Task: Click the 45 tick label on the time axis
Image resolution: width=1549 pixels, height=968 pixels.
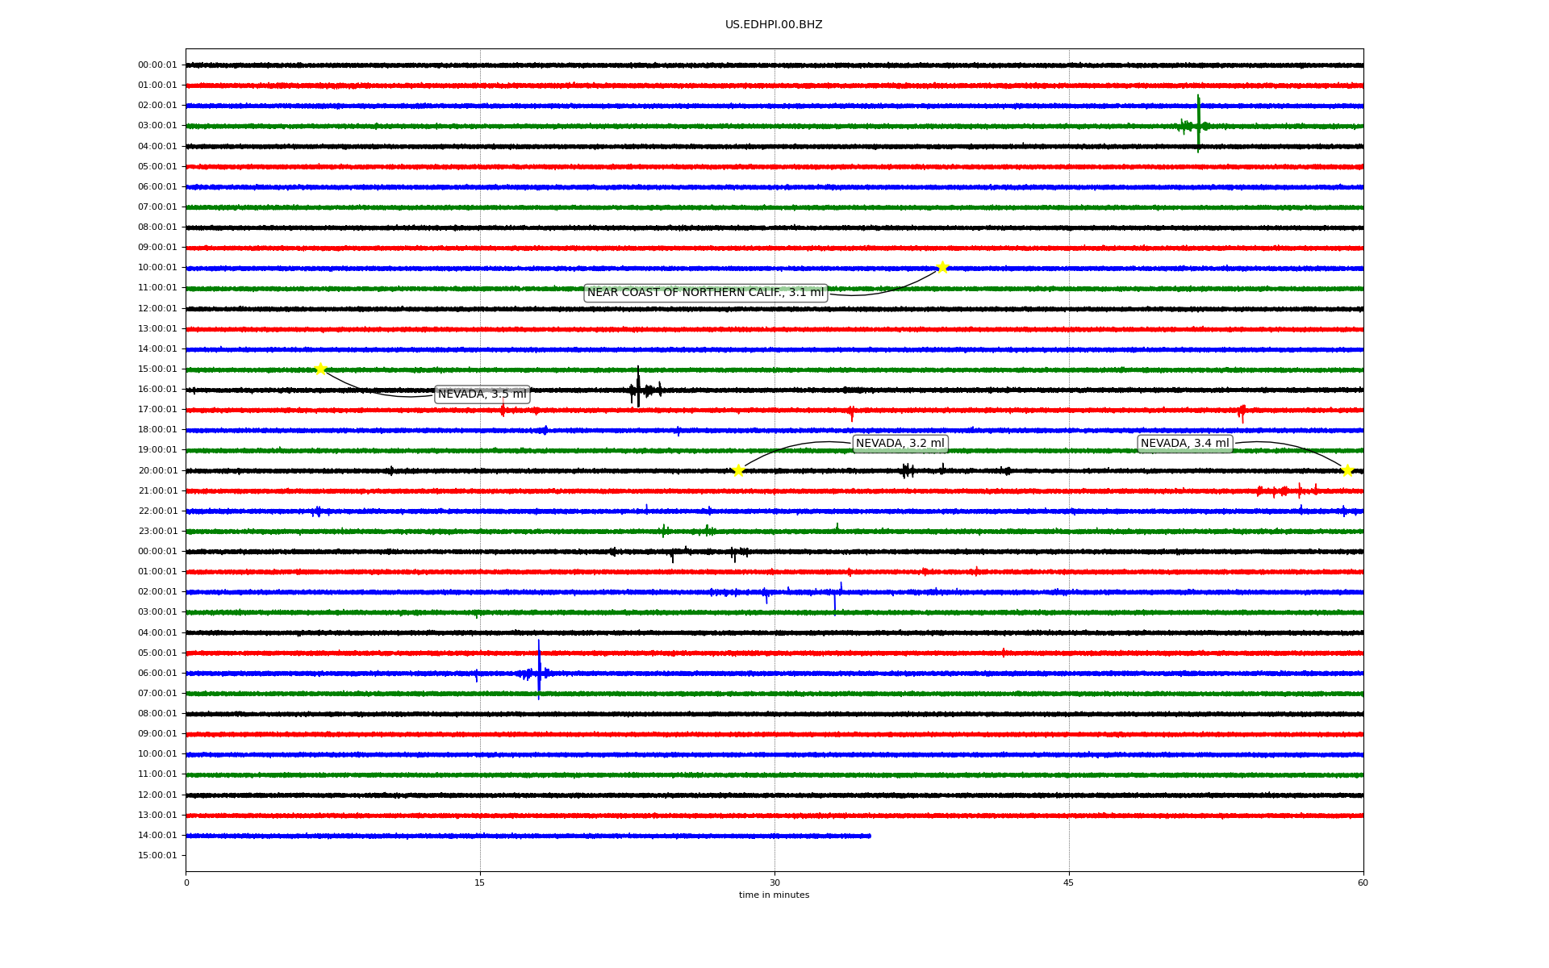Action: pyautogui.click(x=1069, y=882)
